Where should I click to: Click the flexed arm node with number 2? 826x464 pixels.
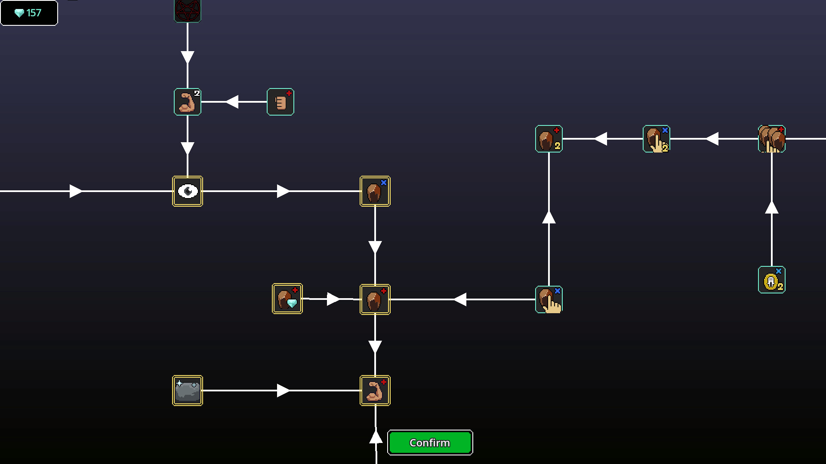tap(188, 102)
